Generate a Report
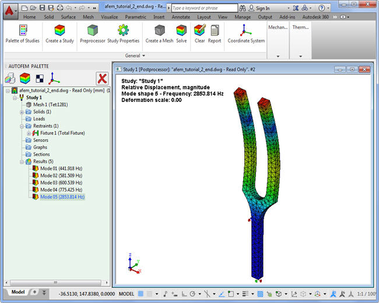Viewport: 379px width, 303px height. (215, 34)
